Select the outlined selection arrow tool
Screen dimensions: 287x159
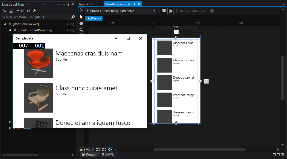pyautogui.click(x=81, y=10)
